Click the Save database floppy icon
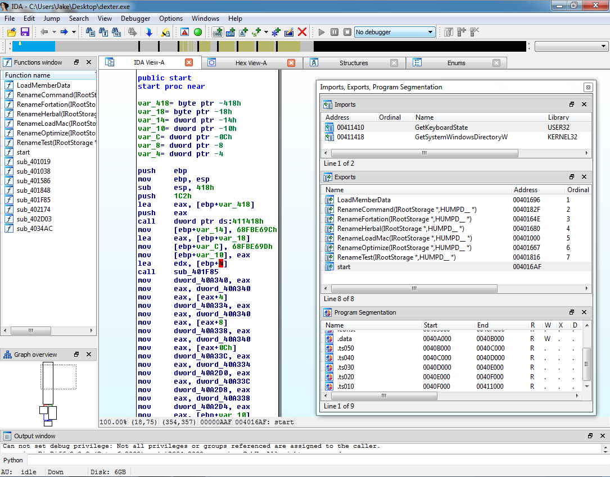The height and width of the screenshot is (477, 610). click(x=25, y=32)
